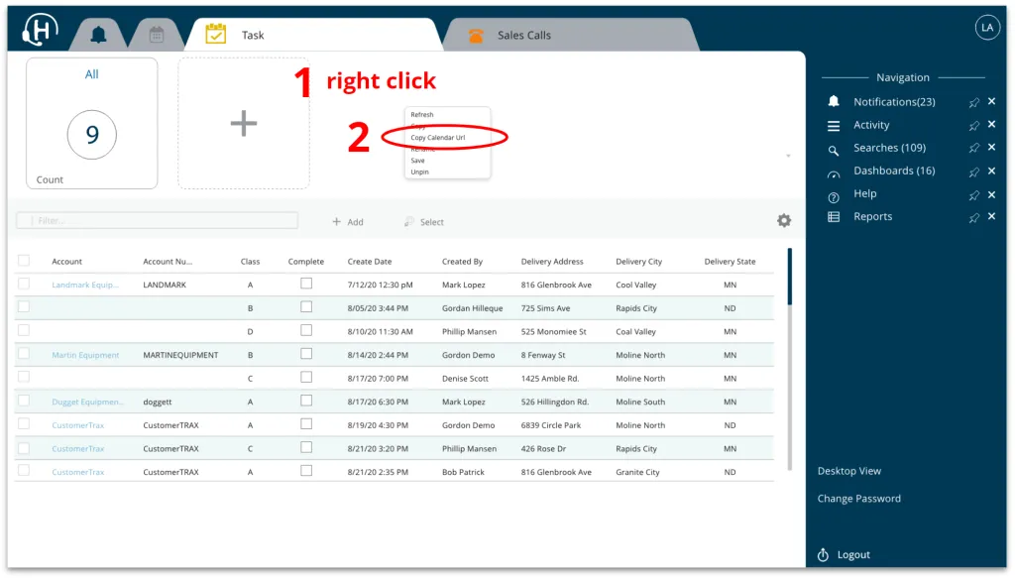This screenshot has height=578, width=1015.
Task: Click the LA user avatar
Action: pos(986,27)
